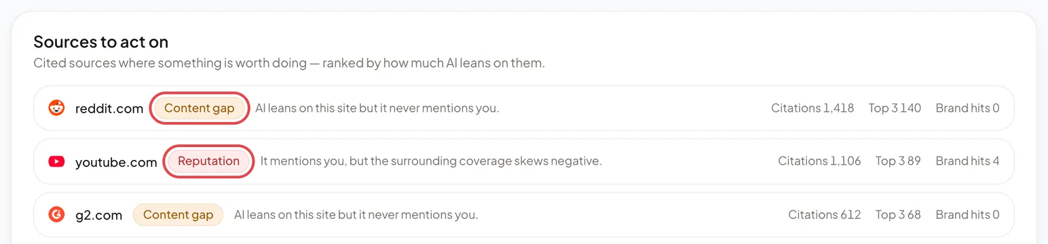
Task: Click the negative coverage description for youtube.com
Action: 431,161
